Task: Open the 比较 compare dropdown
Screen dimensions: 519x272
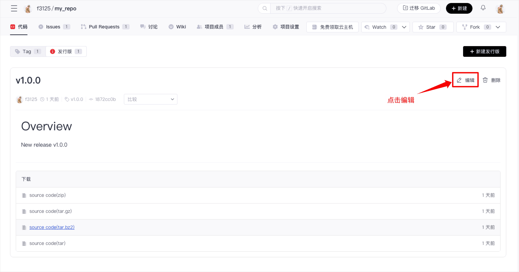Action: coord(150,99)
